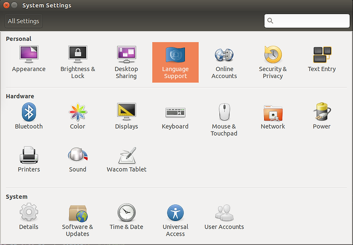Open Bluetooth settings
Screen dimensions: 353x245
(29, 116)
